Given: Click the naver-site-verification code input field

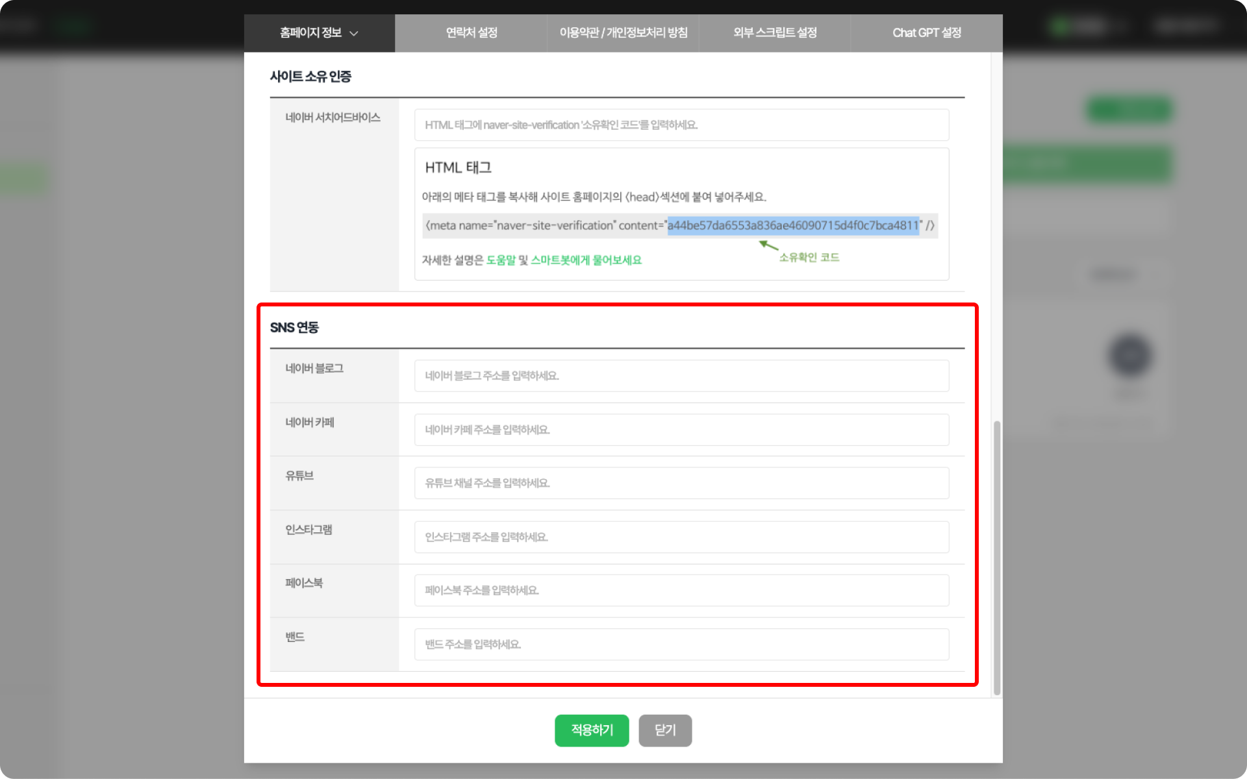Looking at the screenshot, I should (681, 125).
